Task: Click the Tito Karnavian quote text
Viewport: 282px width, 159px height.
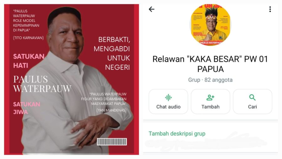Action: pyautogui.click(x=28, y=25)
